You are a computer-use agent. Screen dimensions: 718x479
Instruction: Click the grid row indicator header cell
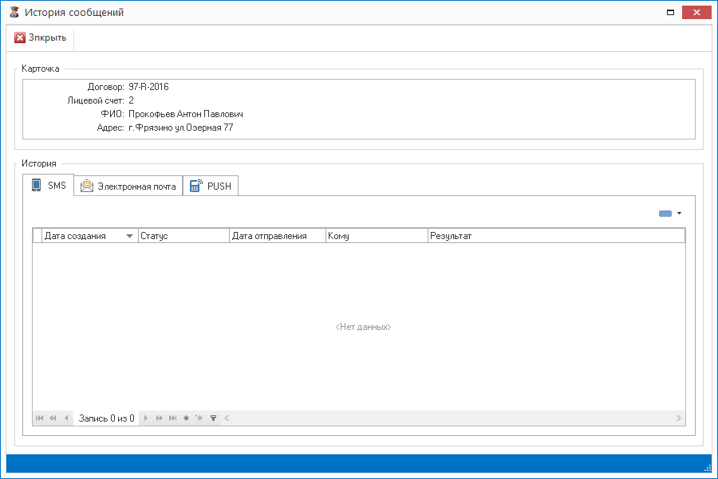(x=37, y=236)
